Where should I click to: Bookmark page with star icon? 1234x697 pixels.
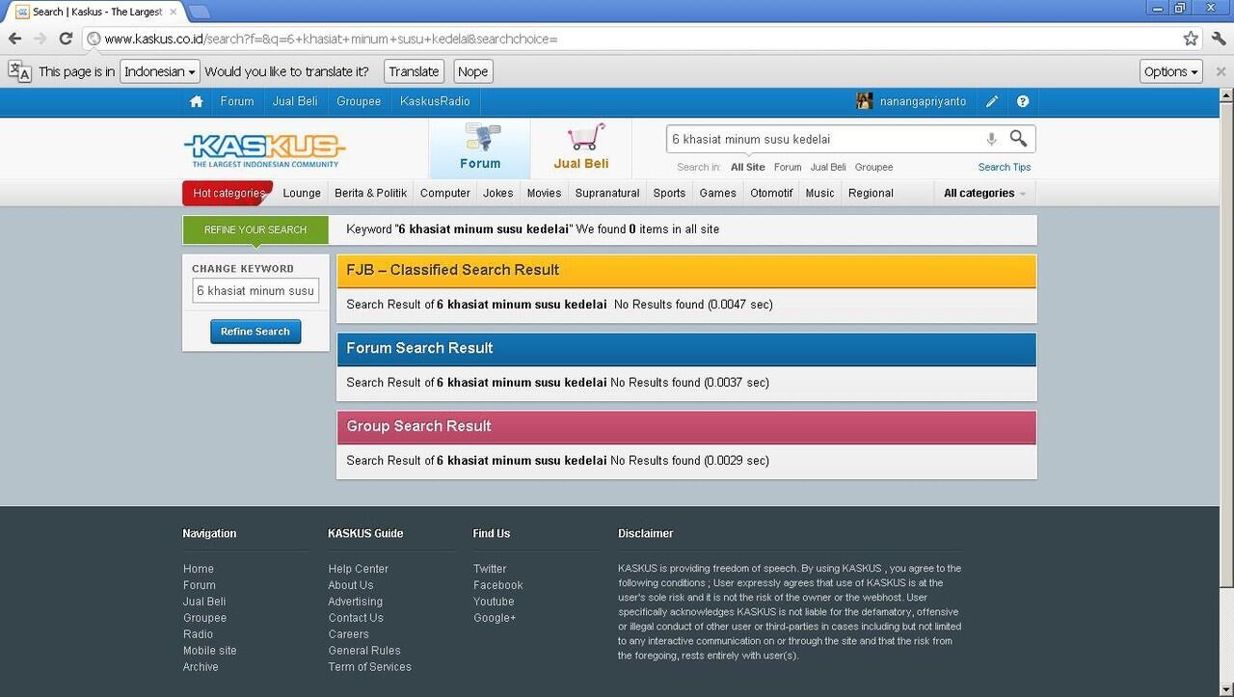coord(1191,39)
